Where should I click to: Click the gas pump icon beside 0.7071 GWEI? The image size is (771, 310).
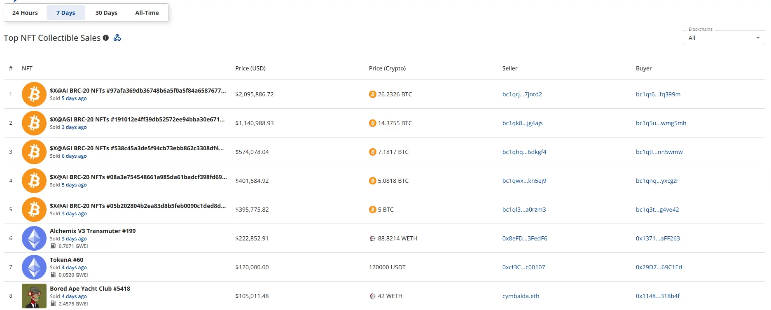[53, 246]
